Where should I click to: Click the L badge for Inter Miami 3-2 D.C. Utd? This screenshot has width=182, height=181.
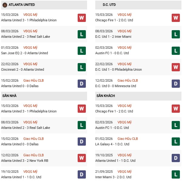click(176, 175)
